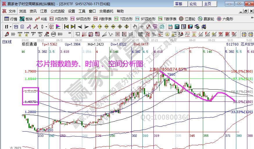
Task: Select the crosshair cursor tool
Action: (142, 27)
